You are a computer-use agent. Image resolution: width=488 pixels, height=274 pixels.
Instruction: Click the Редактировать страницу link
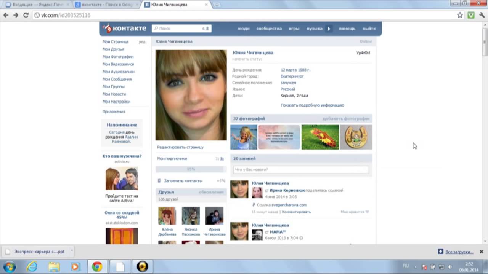(180, 147)
